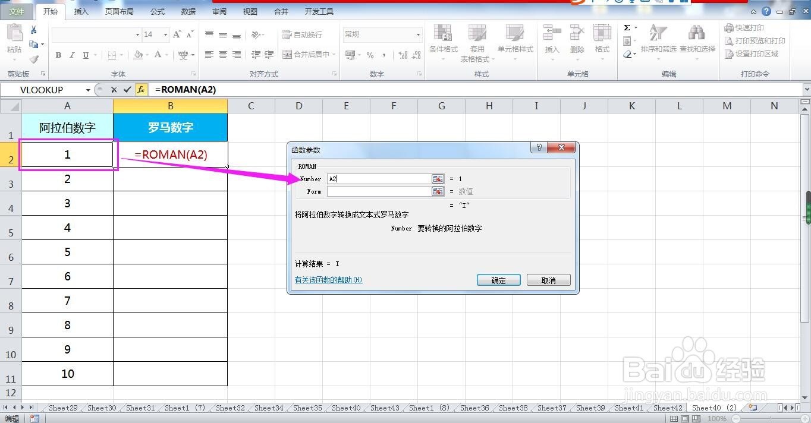
Task: Click range selector beside Number field
Action: click(438, 179)
